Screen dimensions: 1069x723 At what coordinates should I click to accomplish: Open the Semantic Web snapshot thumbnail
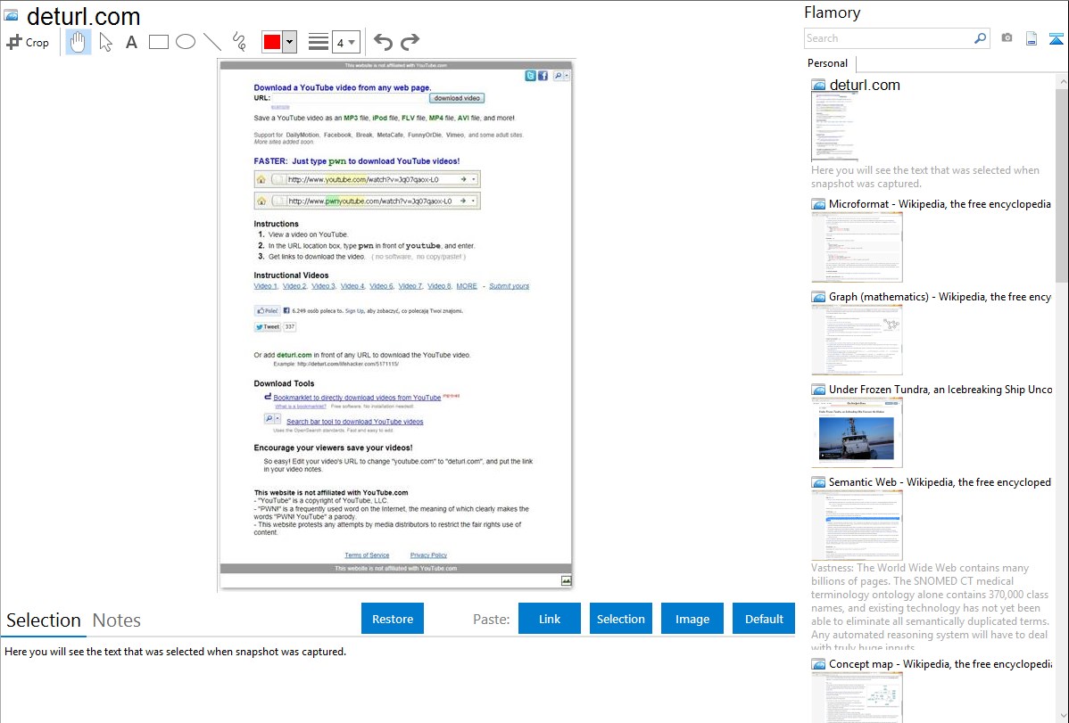(x=857, y=525)
